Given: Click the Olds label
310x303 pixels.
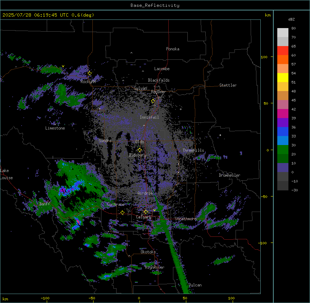Looking at the screenshot, I should click(x=140, y=142).
